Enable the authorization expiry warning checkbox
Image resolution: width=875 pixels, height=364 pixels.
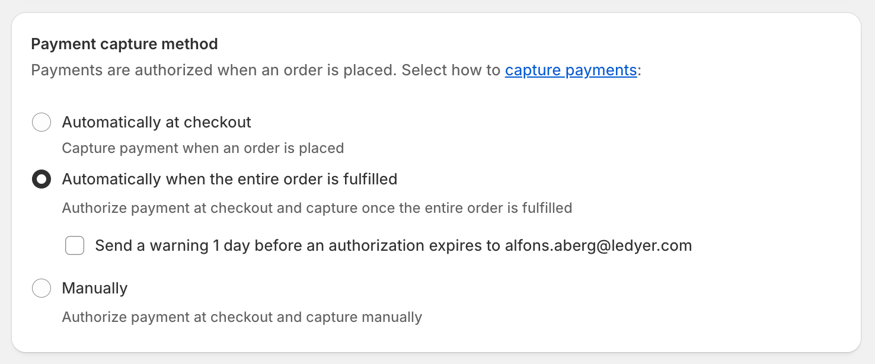(x=75, y=245)
